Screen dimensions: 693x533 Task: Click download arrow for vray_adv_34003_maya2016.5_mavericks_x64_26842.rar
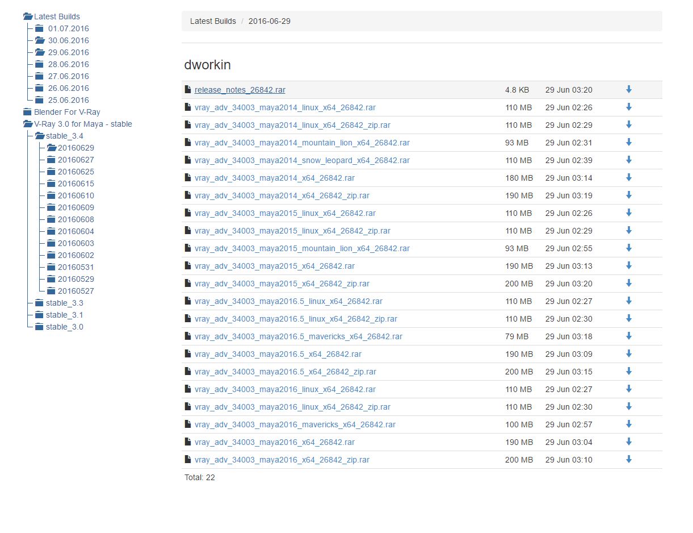tap(629, 336)
